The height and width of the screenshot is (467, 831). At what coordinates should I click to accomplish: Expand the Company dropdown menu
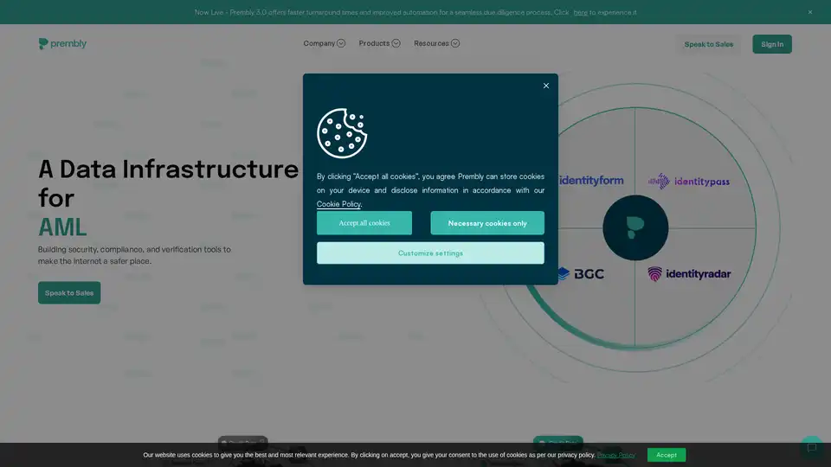324,43
